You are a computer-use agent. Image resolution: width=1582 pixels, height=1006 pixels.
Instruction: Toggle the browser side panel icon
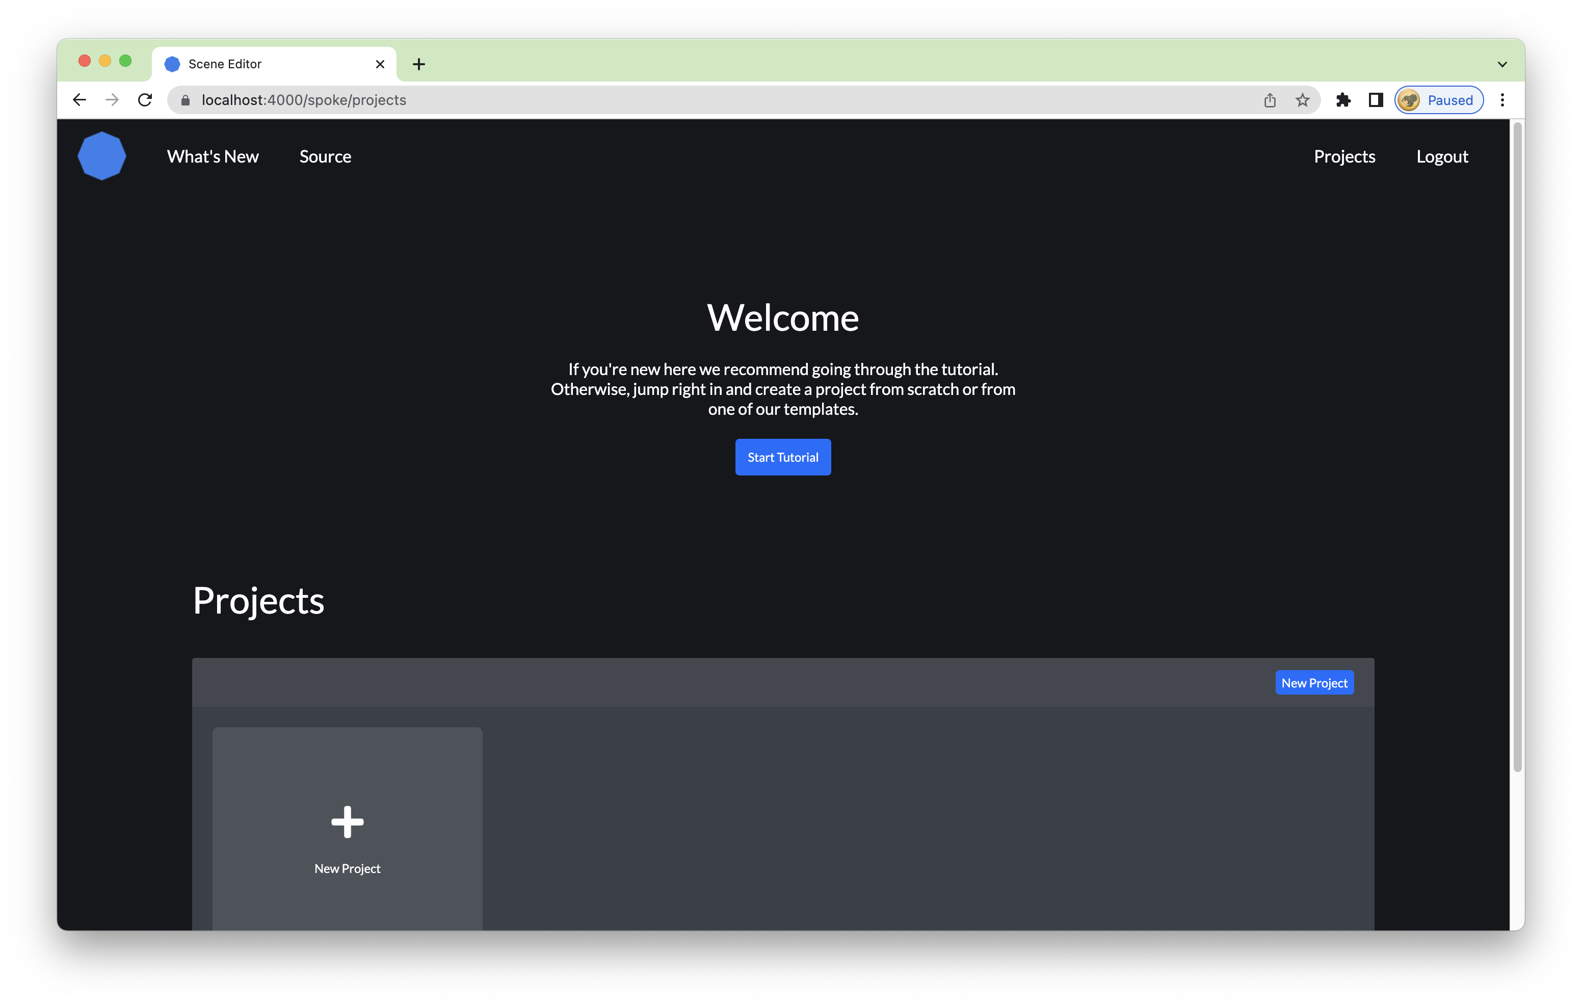tap(1376, 100)
